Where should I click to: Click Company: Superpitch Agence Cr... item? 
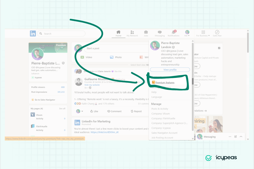click(x=169, y=123)
